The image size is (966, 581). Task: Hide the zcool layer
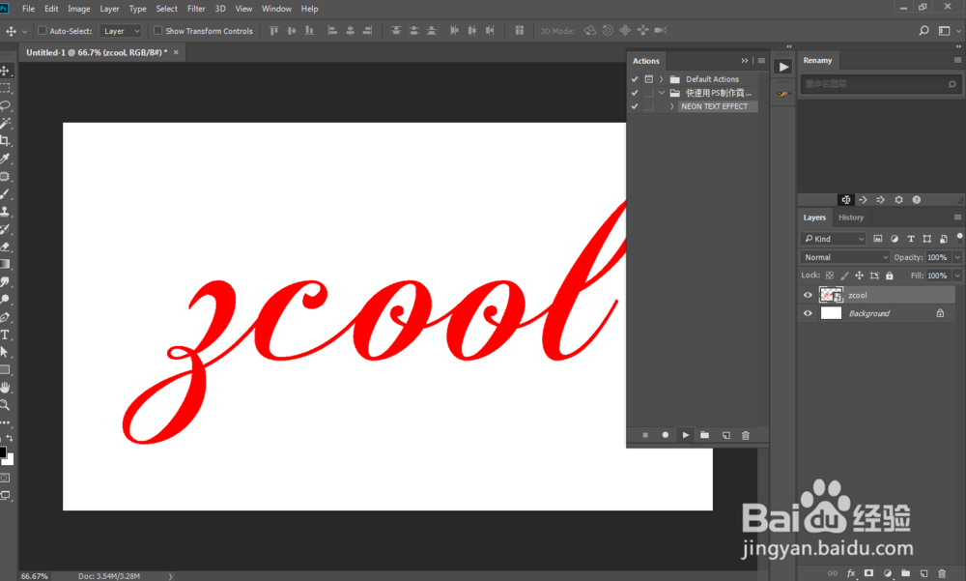coord(808,295)
